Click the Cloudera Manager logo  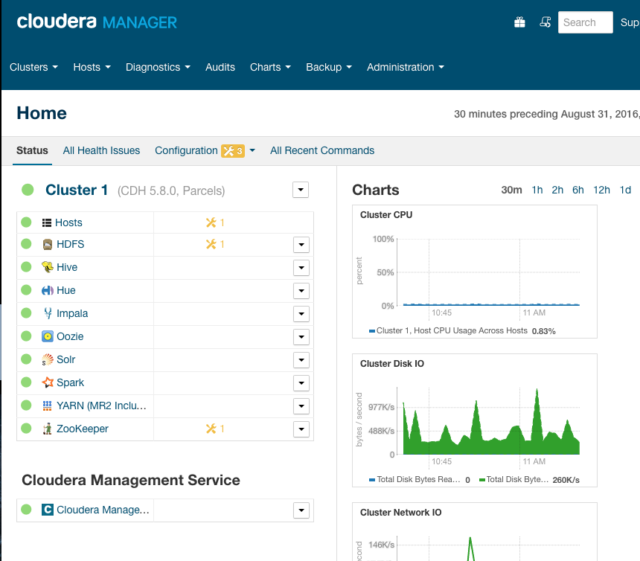click(x=97, y=22)
